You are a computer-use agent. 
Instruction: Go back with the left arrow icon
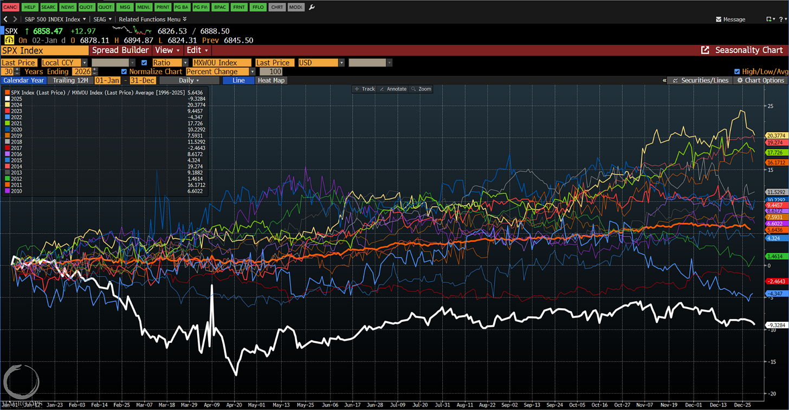(5, 19)
